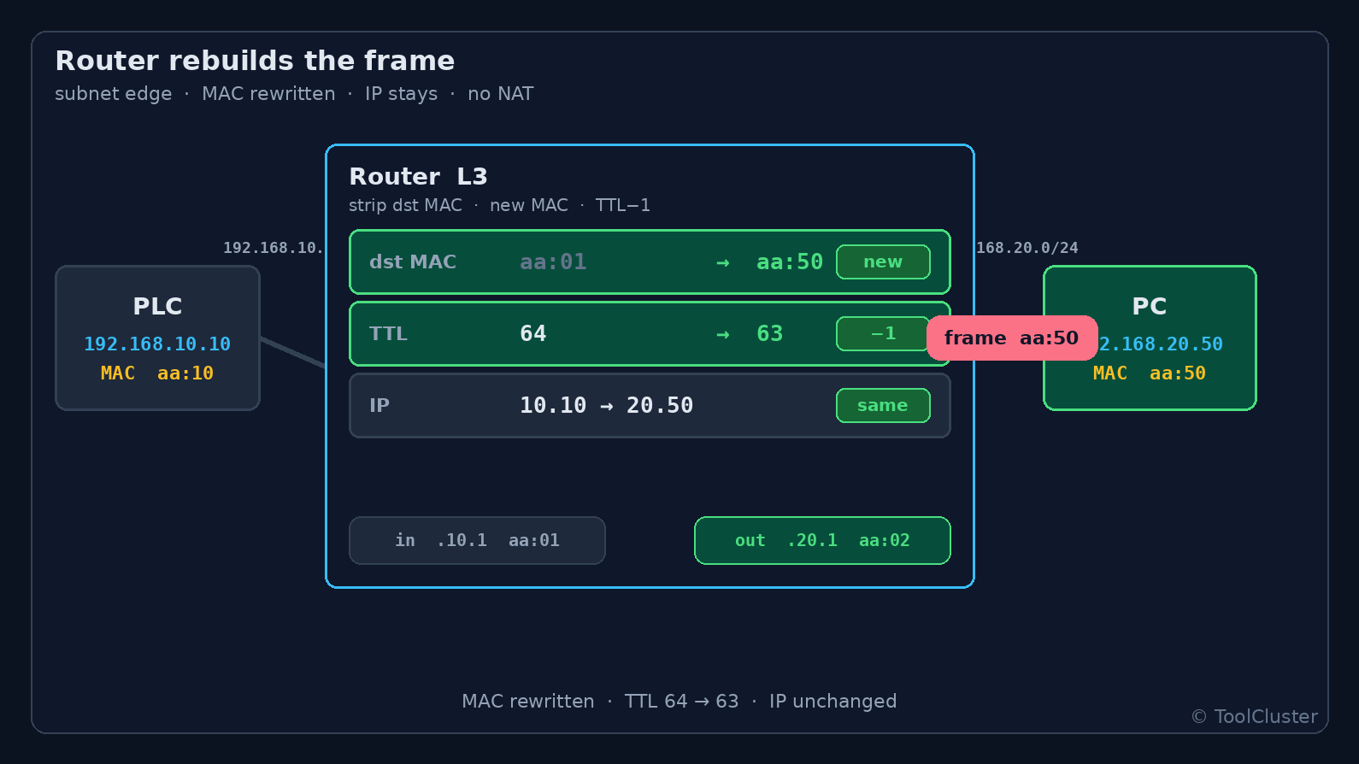
Task: Select the PC's "MAC aa:50" label
Action: coord(1150,373)
